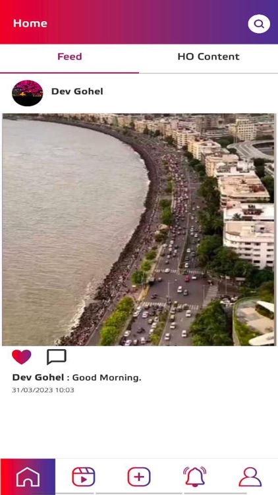Tap the underline indicator beneath Feed

(69, 73)
